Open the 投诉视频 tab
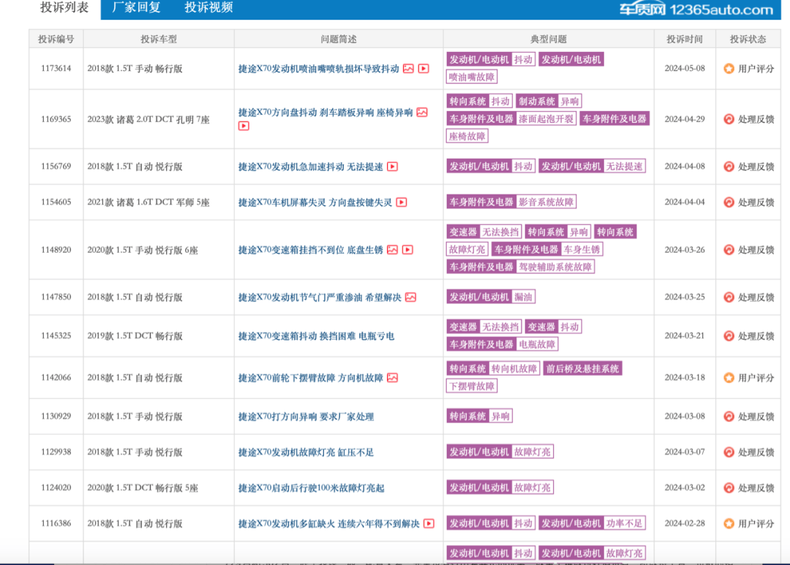790x565 pixels. click(x=208, y=7)
